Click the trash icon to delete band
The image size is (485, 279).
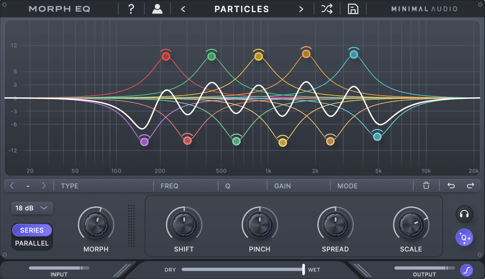pos(426,186)
